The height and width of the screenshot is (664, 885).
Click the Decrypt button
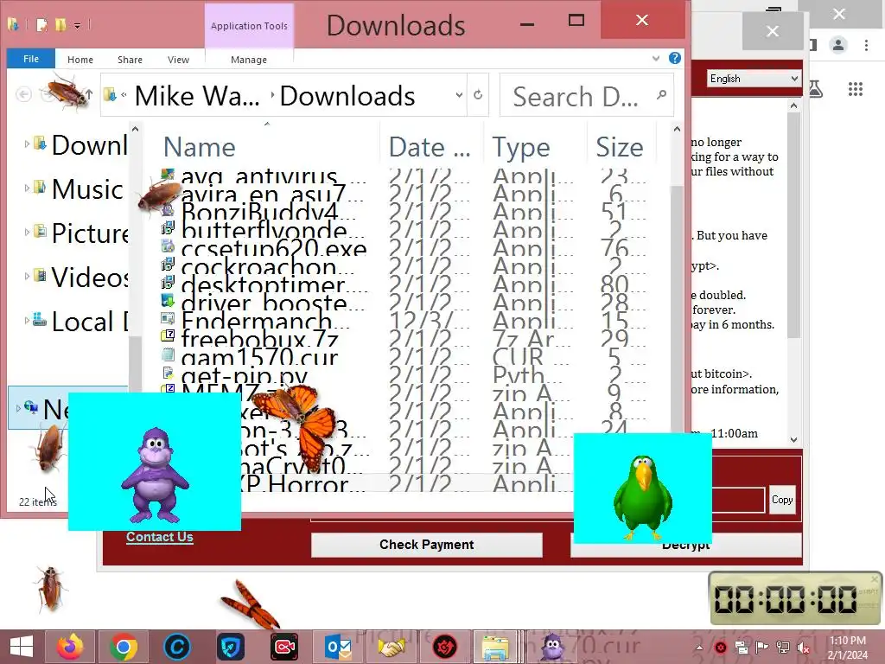[686, 546]
